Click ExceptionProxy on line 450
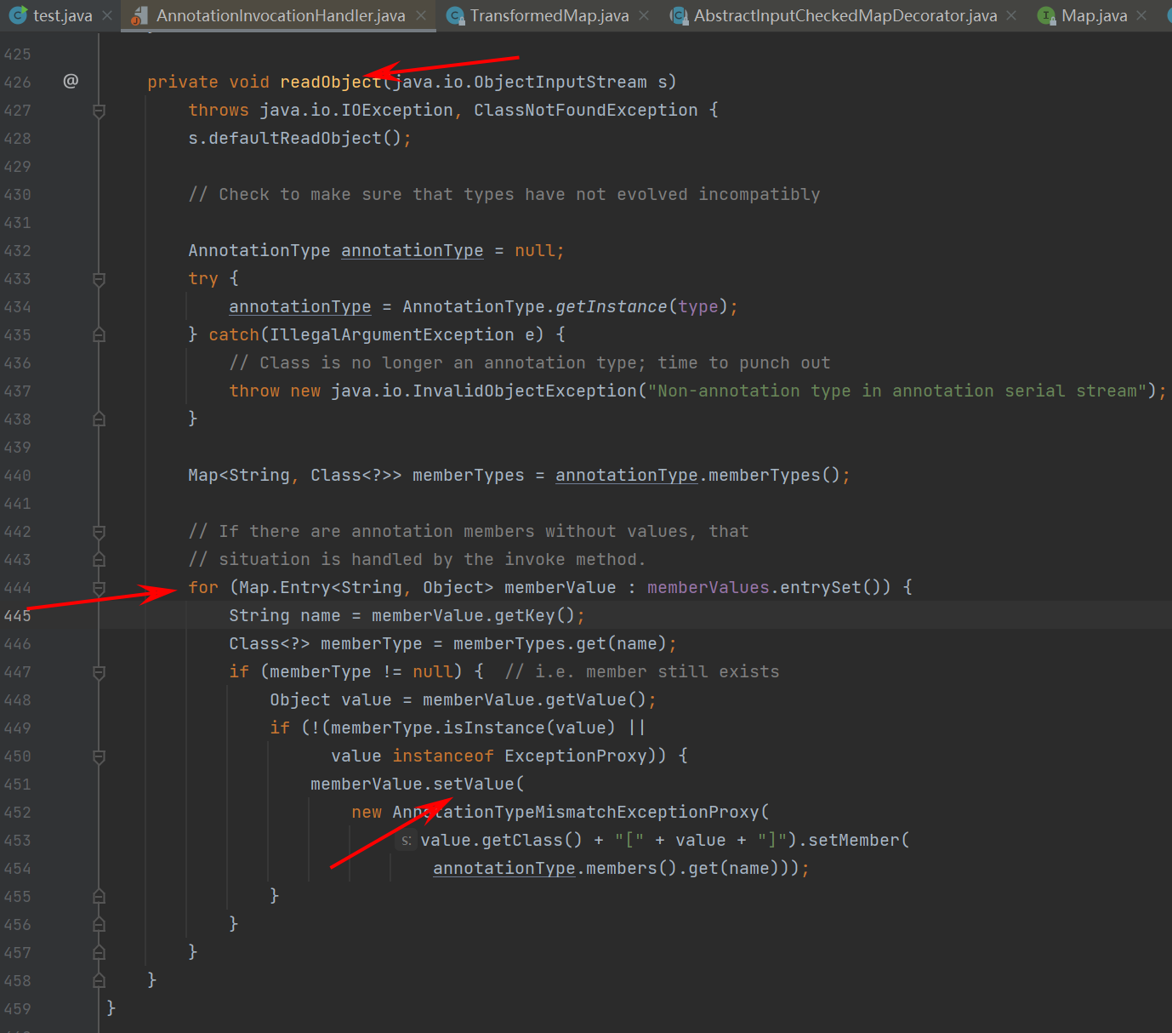The width and height of the screenshot is (1172, 1033). click(x=575, y=756)
